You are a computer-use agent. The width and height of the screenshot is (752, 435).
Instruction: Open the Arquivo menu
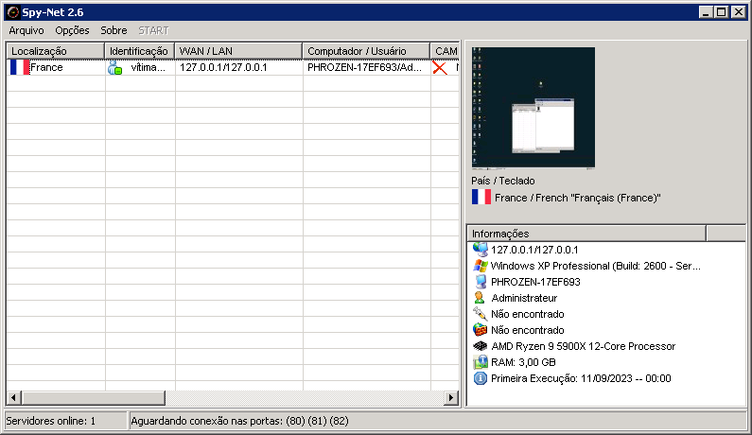point(26,30)
